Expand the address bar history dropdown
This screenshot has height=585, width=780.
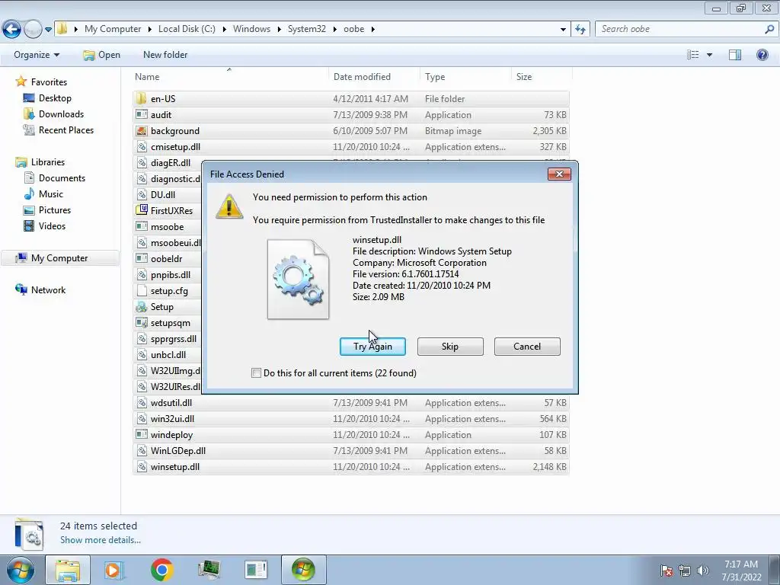point(563,30)
